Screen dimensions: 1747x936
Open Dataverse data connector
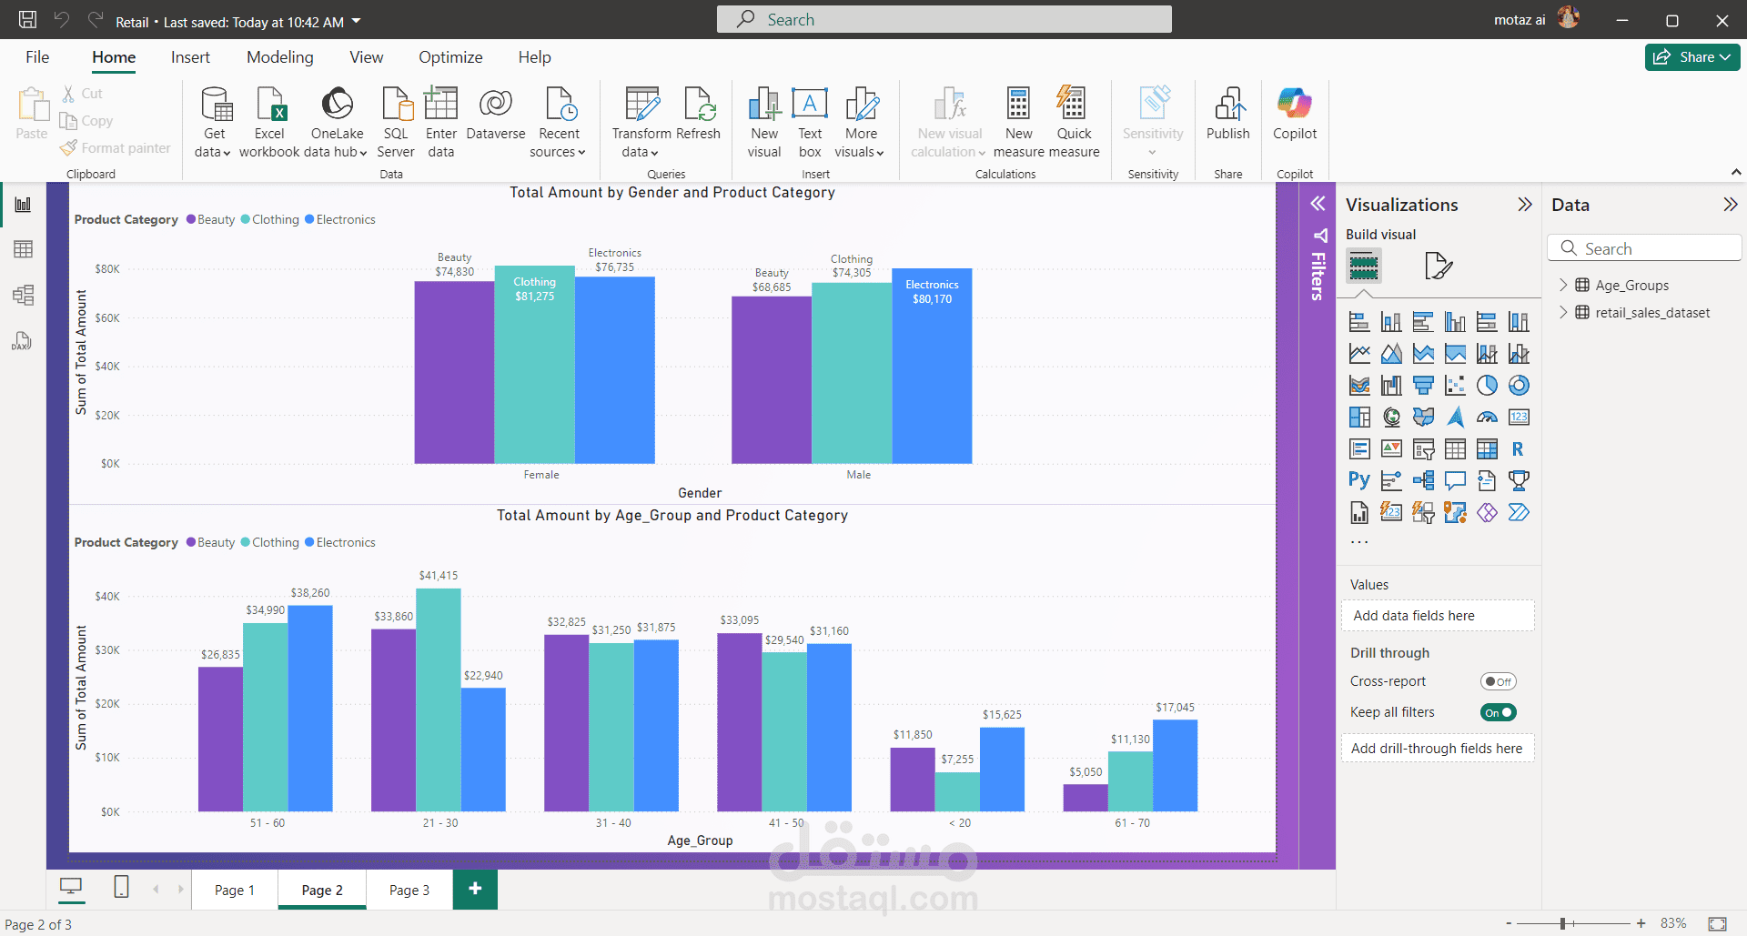(x=496, y=115)
